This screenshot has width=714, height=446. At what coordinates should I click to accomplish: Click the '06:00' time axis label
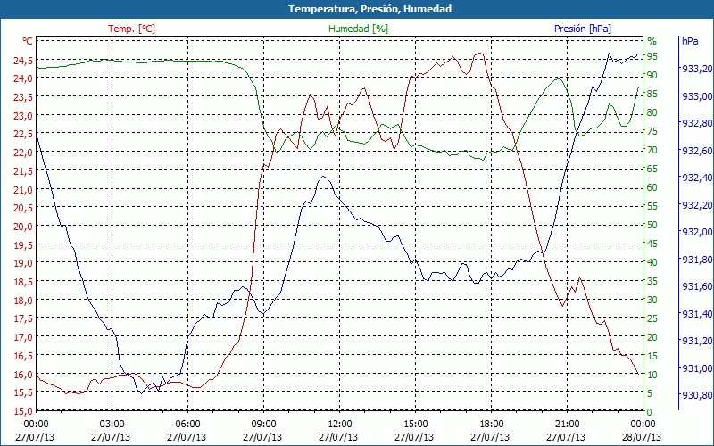pos(187,425)
